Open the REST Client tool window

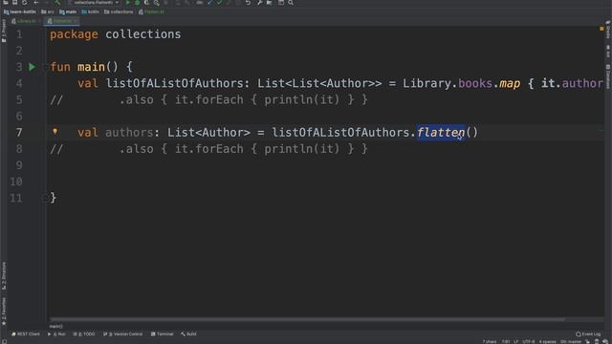(x=26, y=333)
